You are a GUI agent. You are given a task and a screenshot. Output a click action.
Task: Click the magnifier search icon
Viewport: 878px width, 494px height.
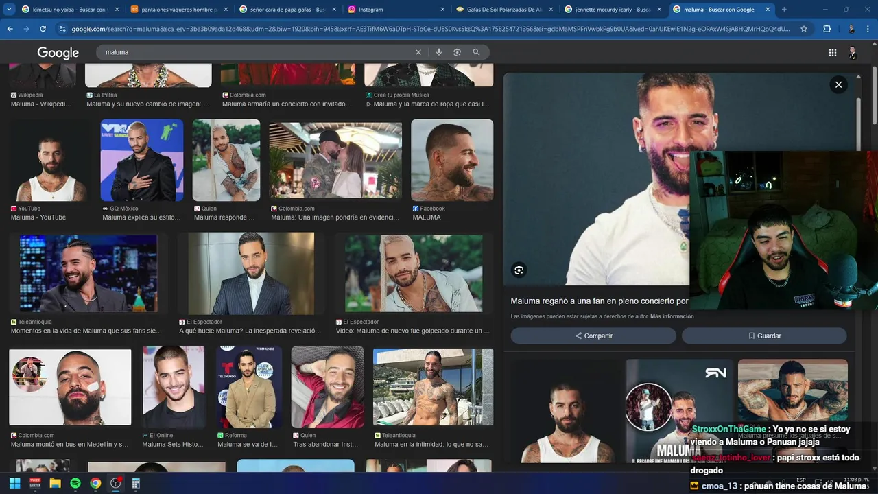(x=476, y=52)
